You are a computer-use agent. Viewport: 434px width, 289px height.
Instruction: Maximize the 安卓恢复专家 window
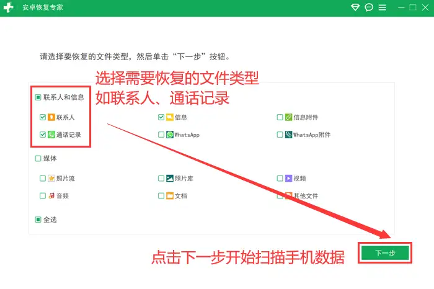(x=413, y=7)
